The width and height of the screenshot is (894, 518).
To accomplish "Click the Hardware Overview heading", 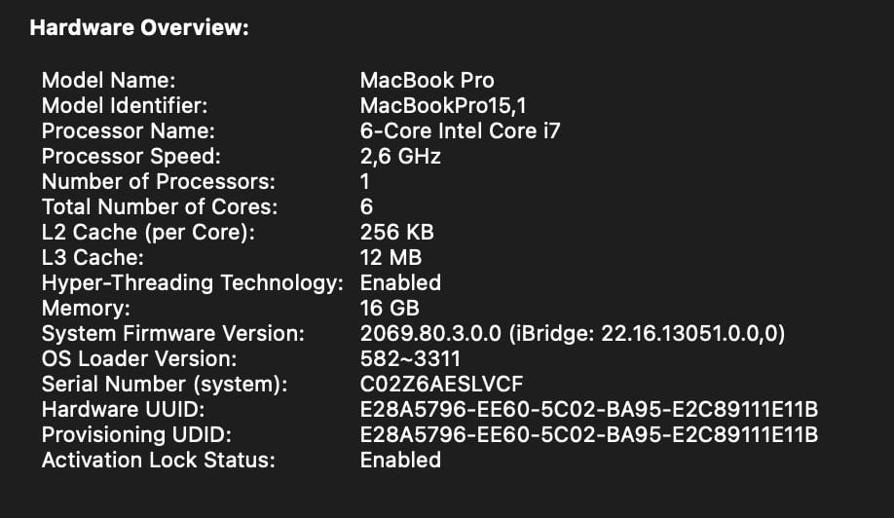I will 139,27.
